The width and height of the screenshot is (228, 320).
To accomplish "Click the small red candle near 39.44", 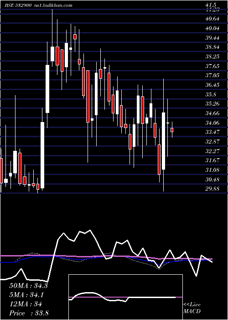I will click(75, 37).
